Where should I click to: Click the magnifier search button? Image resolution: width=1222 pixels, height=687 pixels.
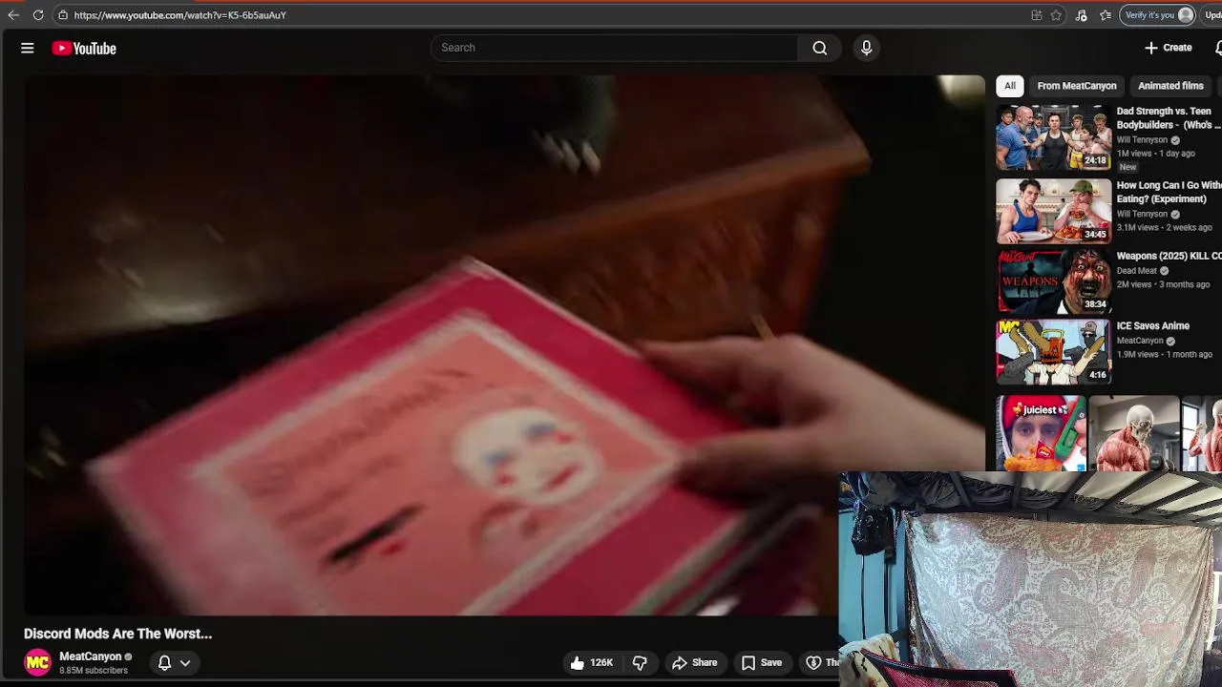819,48
